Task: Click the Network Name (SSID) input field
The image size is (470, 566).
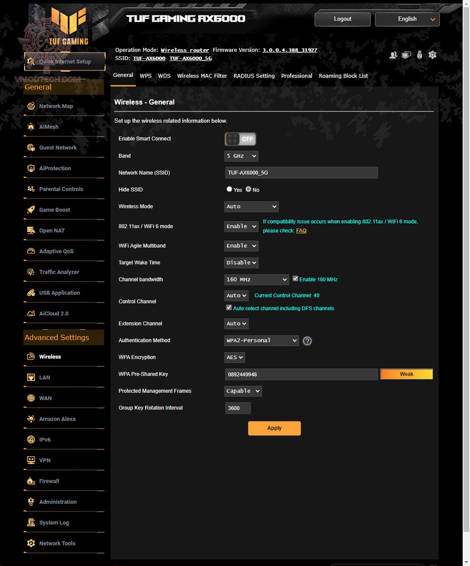Action: pyautogui.click(x=302, y=173)
